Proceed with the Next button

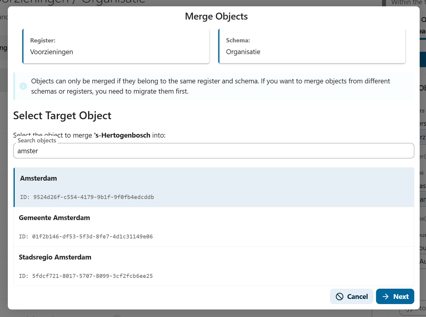click(x=395, y=297)
